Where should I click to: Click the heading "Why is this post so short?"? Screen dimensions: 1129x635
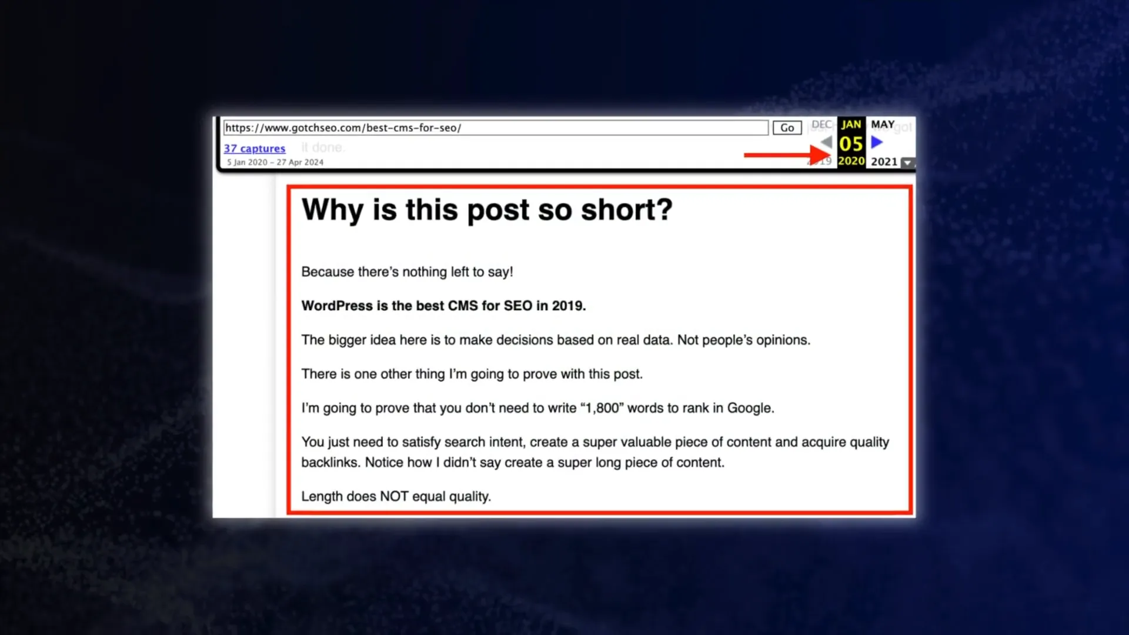click(487, 210)
